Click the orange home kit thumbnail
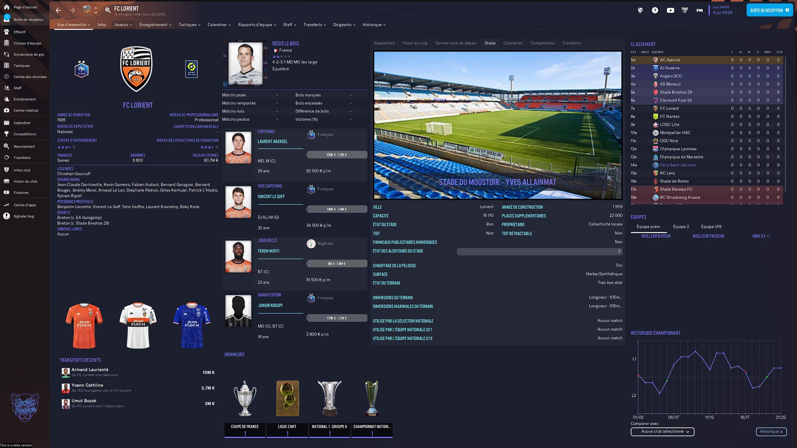This screenshot has height=448, width=797. 84,325
